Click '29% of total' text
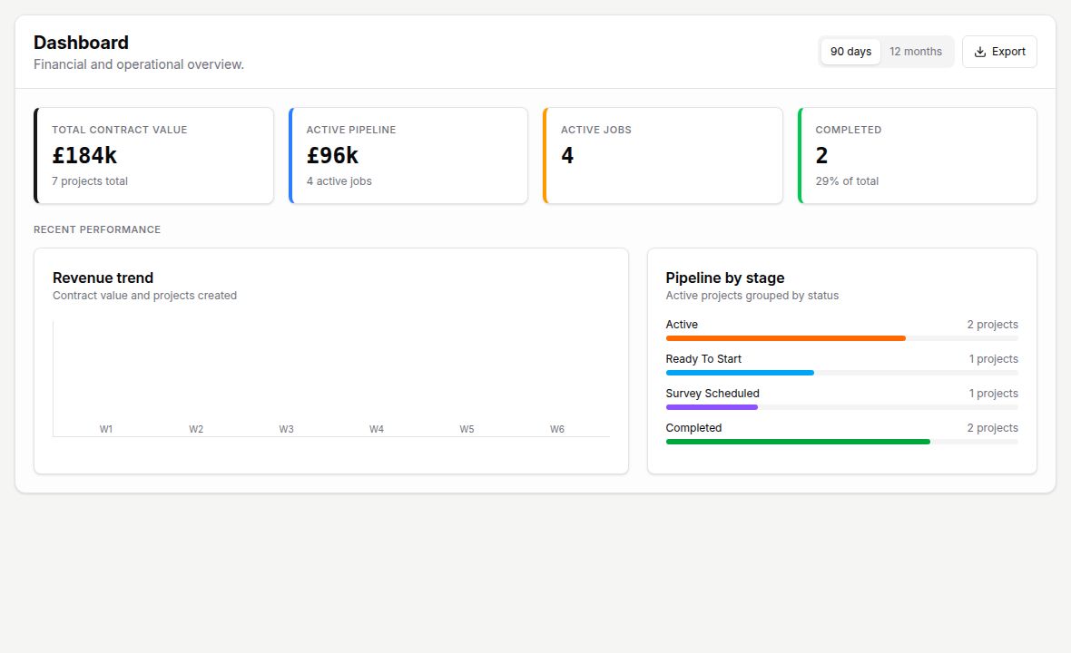This screenshot has height=653, width=1071. click(847, 181)
